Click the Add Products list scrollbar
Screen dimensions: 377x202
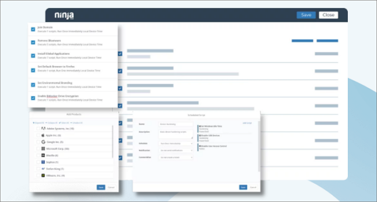click(x=113, y=141)
